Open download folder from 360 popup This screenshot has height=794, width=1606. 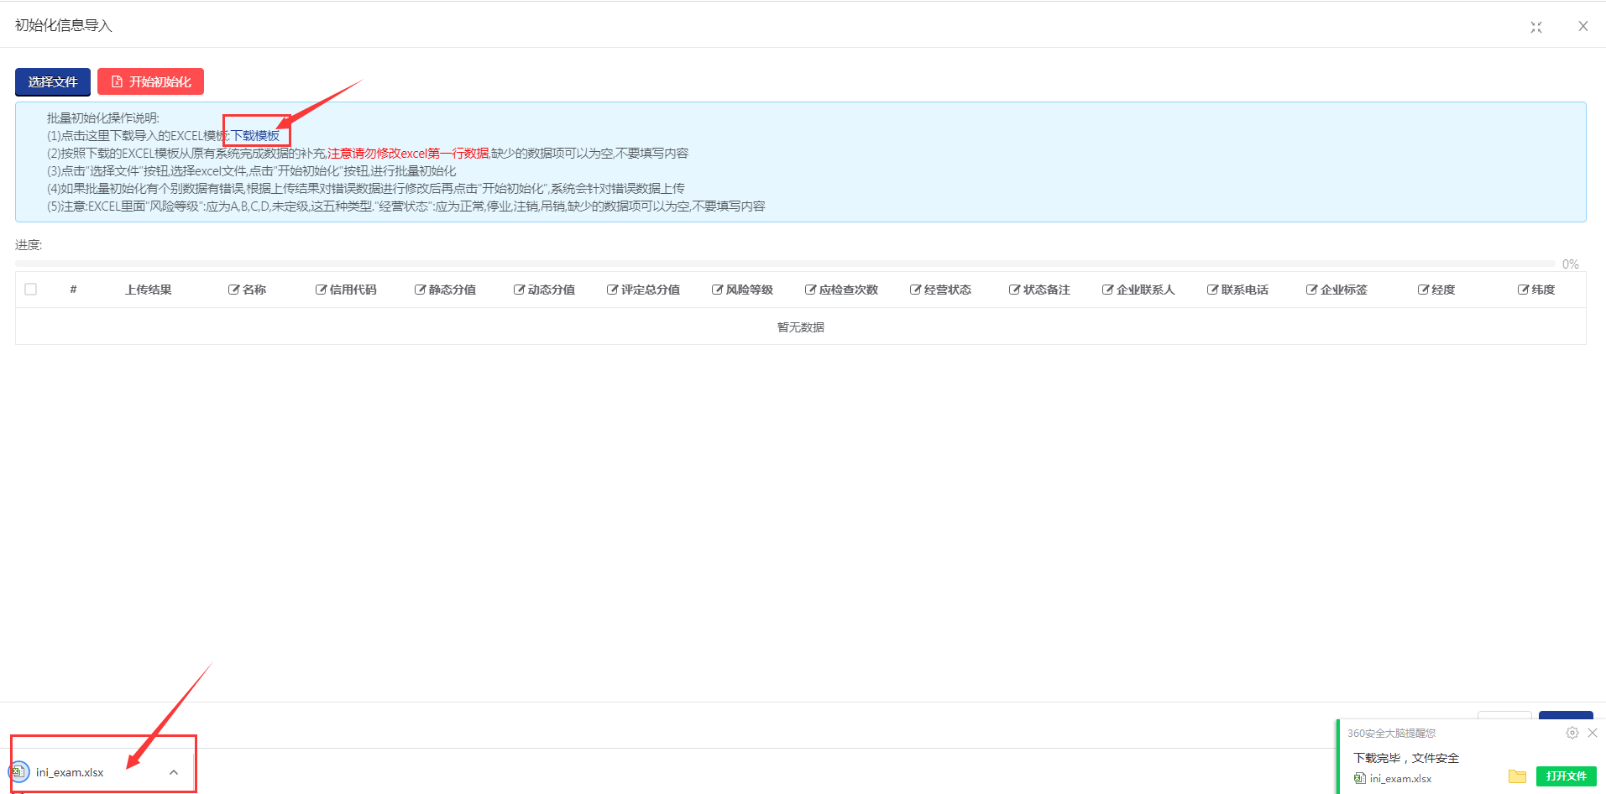[x=1517, y=776]
